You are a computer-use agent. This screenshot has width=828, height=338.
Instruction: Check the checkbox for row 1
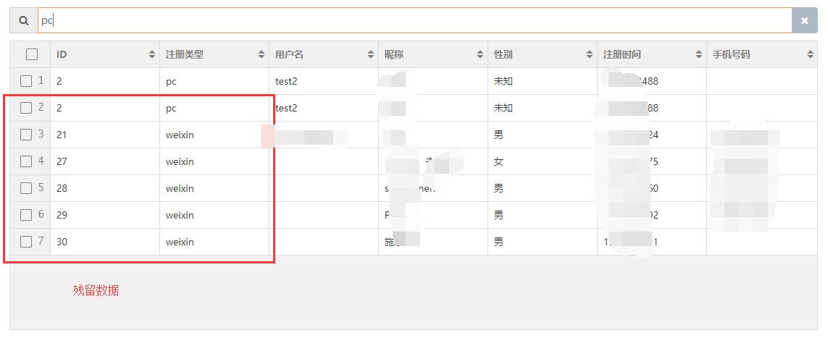coord(26,81)
